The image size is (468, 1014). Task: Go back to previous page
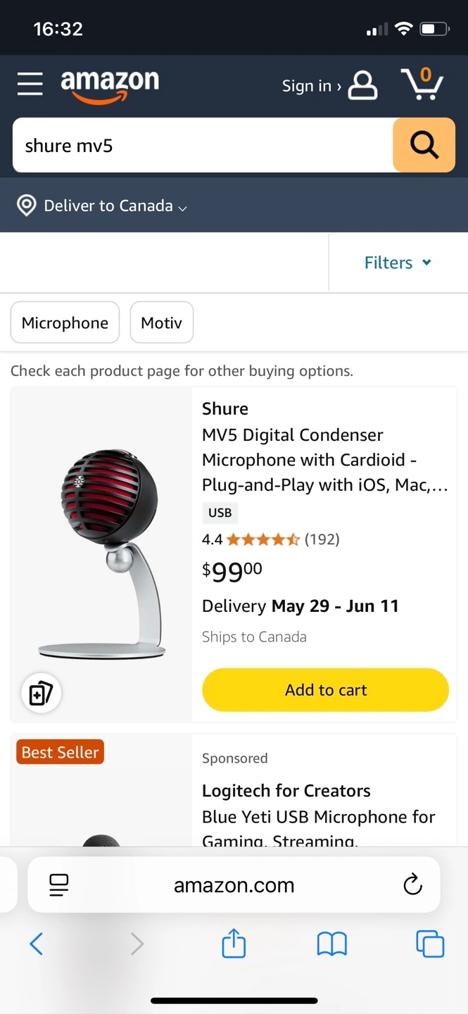click(x=37, y=944)
